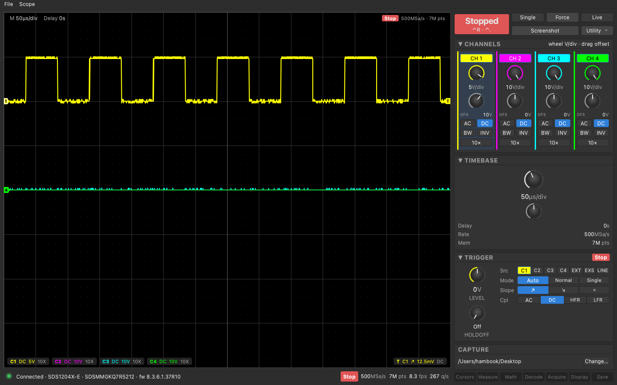Screen dimensions: 617x385
Task: Select the cyan CH 3 header
Action: pyautogui.click(x=554, y=58)
